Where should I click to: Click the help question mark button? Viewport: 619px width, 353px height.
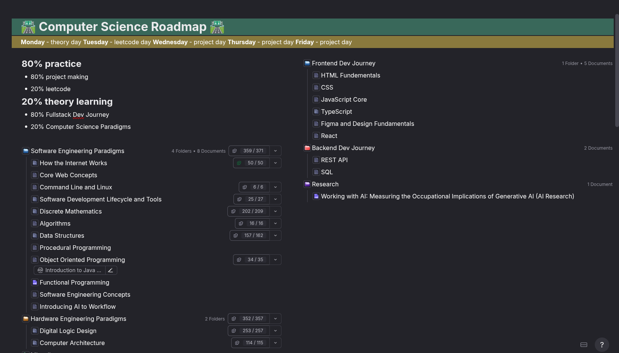tap(602, 345)
